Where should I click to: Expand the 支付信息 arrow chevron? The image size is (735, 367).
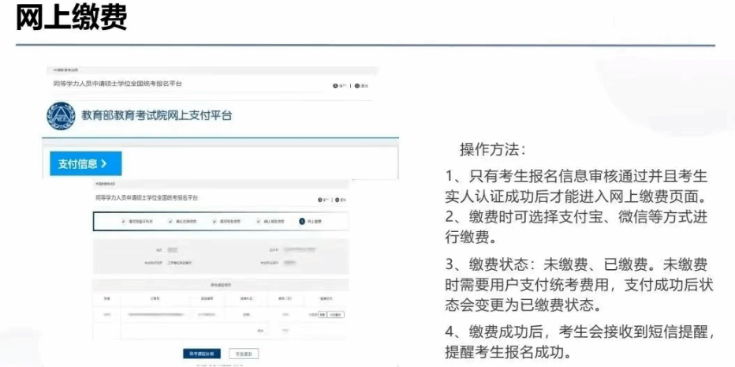103,164
